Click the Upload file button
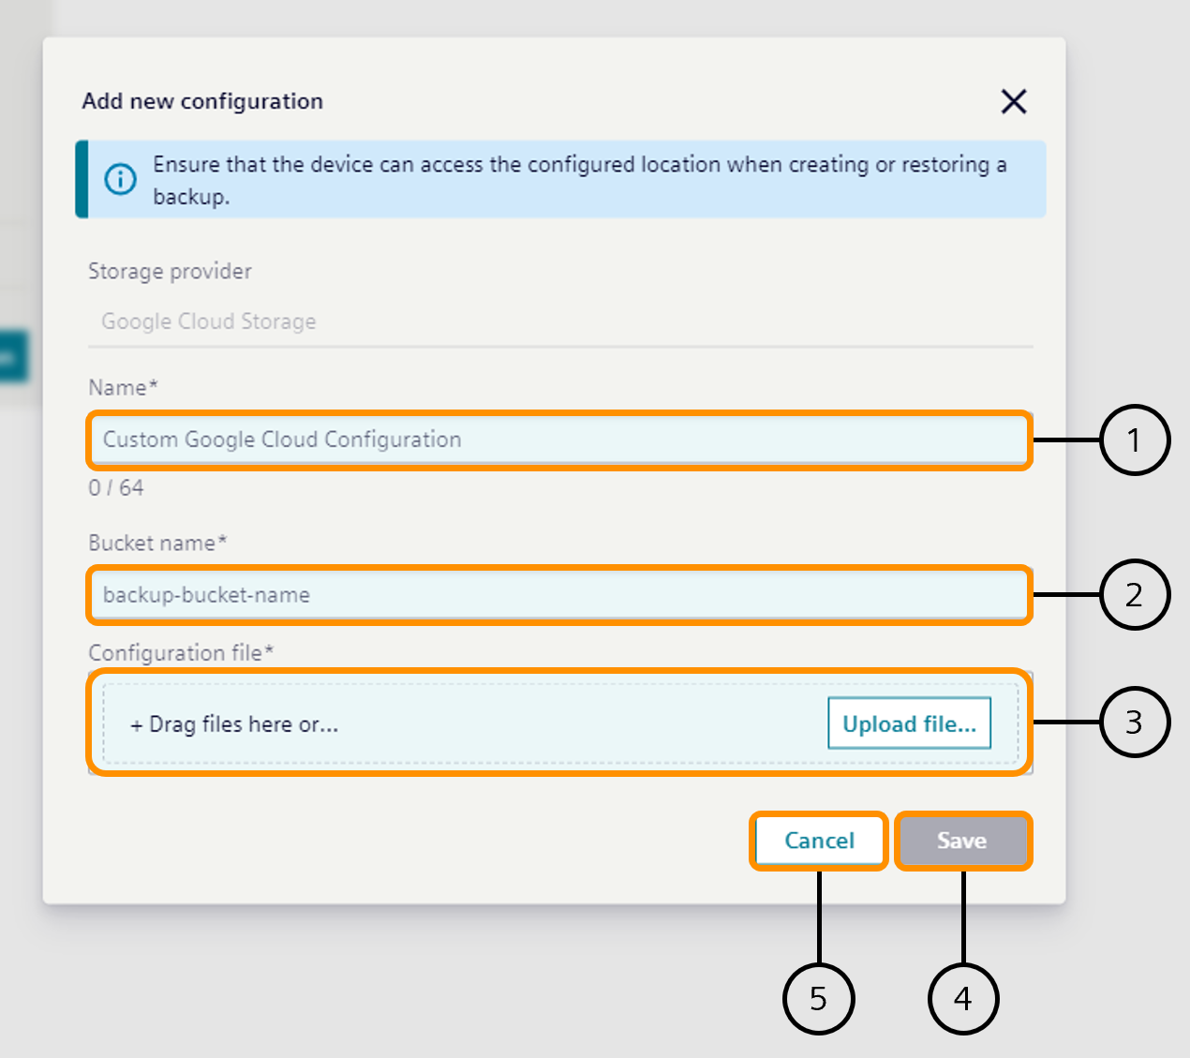The width and height of the screenshot is (1190, 1058). 908,723
